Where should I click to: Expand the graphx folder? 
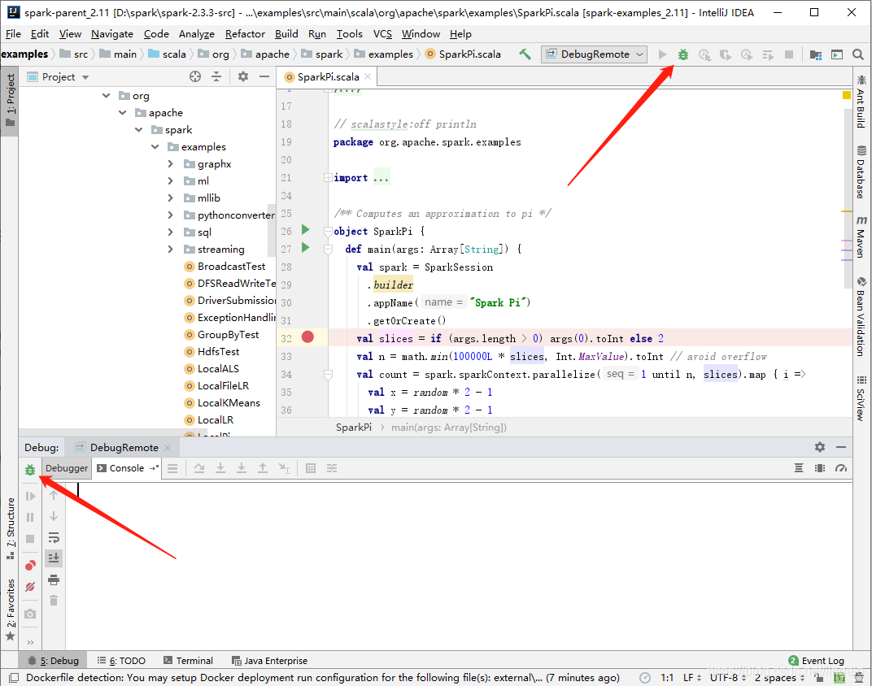tap(171, 164)
